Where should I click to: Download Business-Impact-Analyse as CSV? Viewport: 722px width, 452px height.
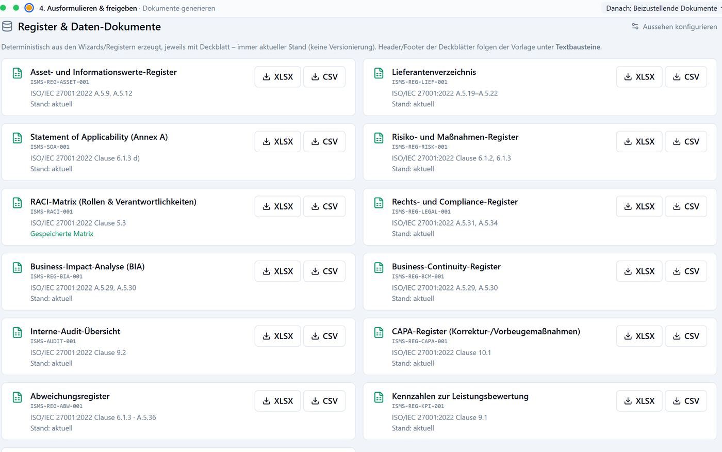pos(324,271)
